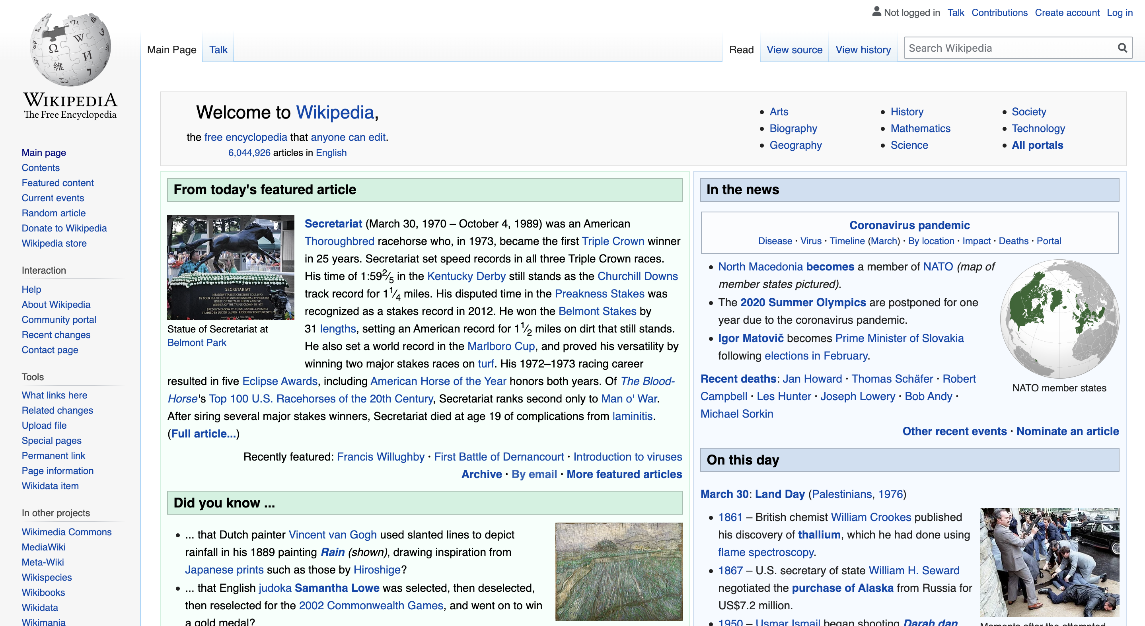Open the Mathematics portal link
1145x626 pixels.
click(x=920, y=128)
